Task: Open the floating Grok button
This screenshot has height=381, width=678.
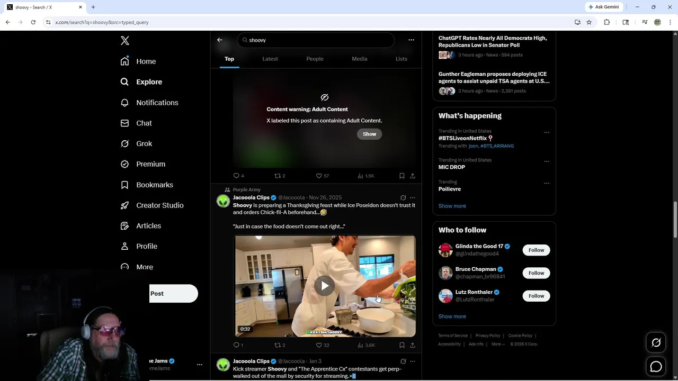Action: [x=656, y=343]
